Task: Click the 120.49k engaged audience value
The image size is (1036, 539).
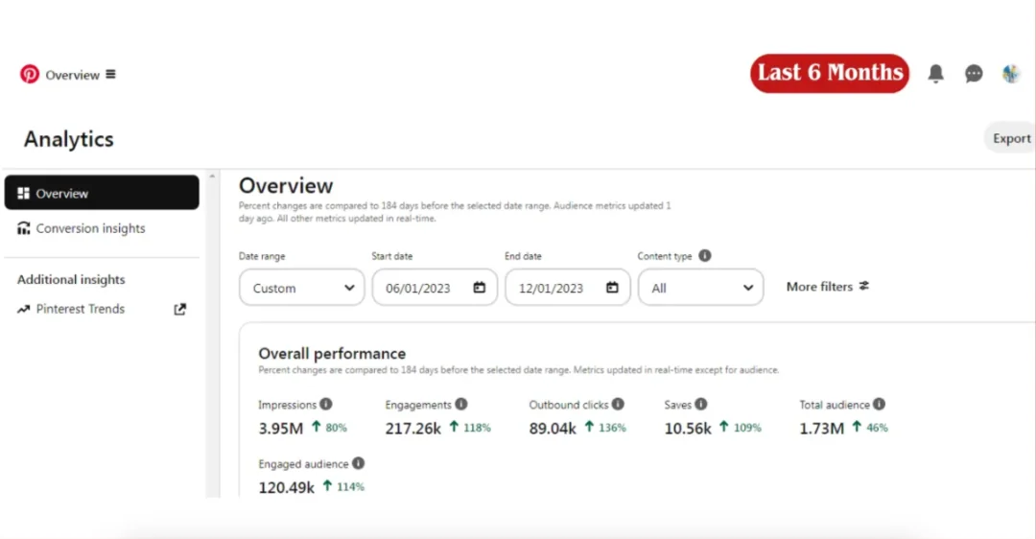Action: [x=286, y=487]
